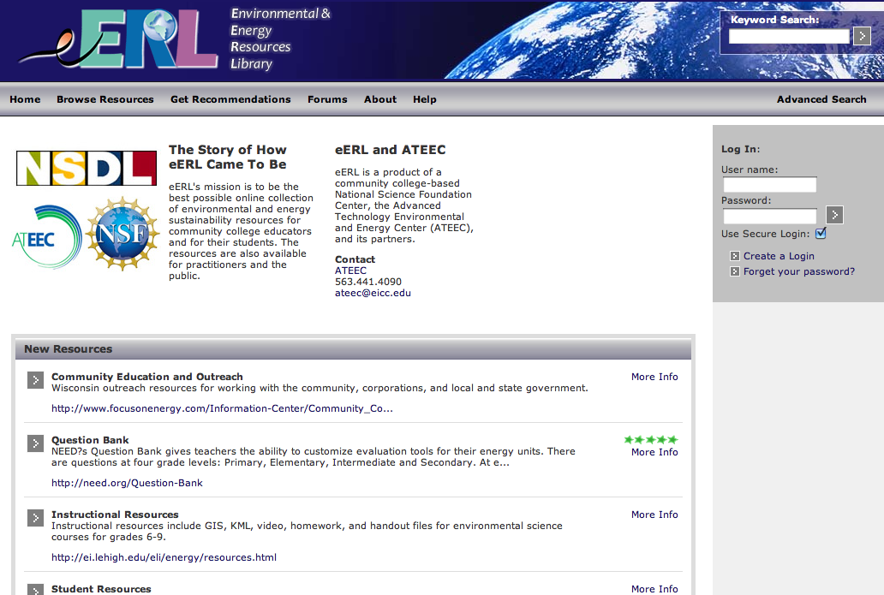The height and width of the screenshot is (595, 884).
Task: Click the Question Bank five-star rating
Action: [651, 439]
